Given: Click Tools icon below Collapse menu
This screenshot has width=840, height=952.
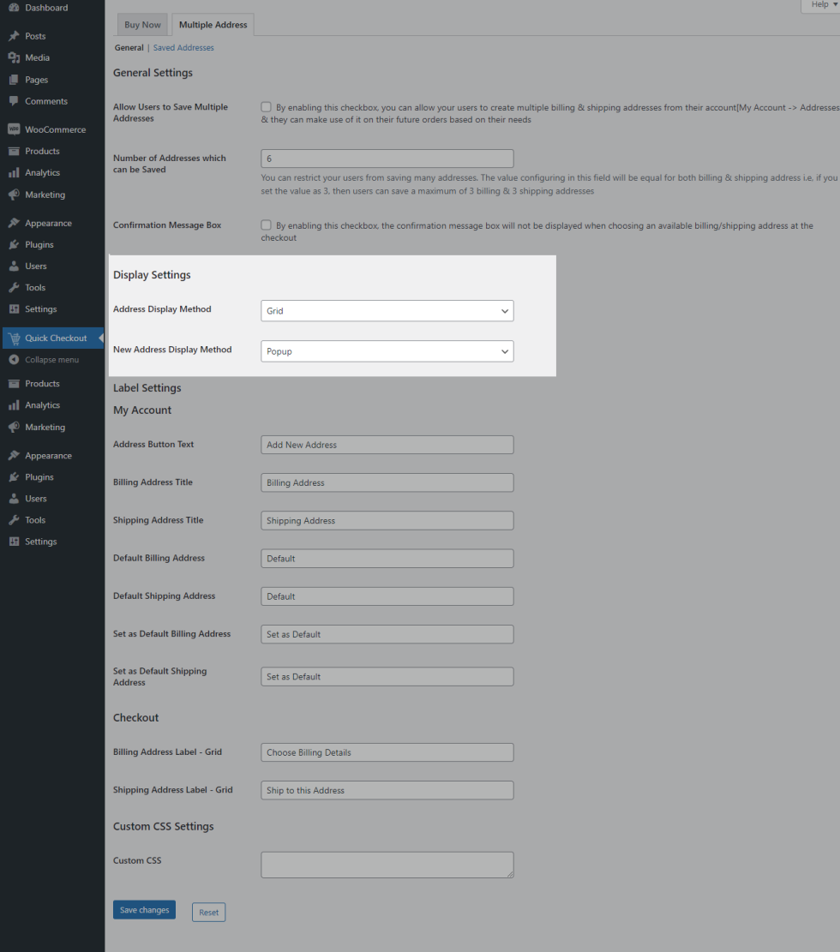Looking at the screenshot, I should tap(14, 520).
